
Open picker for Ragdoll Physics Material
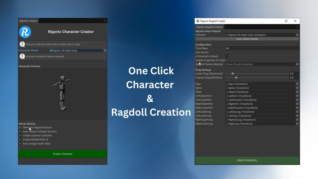tap(297, 64)
